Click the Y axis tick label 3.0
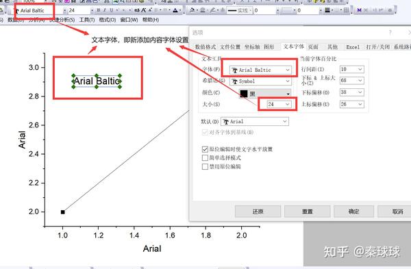Screen dimensions: 411x269 (x=34, y=67)
